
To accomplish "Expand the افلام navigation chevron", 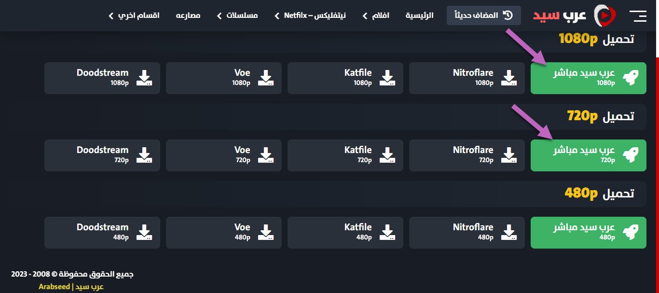I will tap(365, 15).
